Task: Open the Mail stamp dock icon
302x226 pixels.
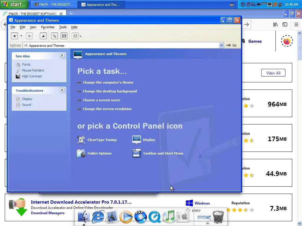Action: 112,217
